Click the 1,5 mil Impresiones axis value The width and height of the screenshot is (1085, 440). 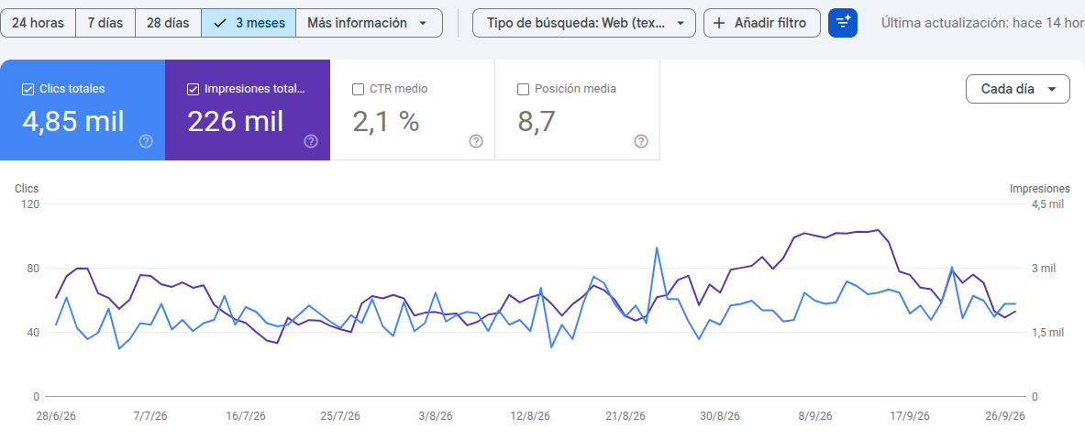[1047, 333]
